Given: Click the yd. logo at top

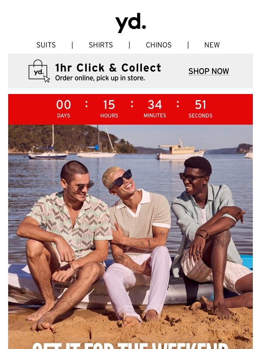Looking at the screenshot, I should tap(130, 23).
